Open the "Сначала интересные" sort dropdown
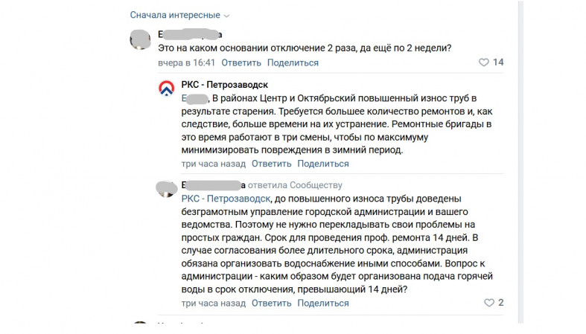Screen dimensions: 586x334 (x=179, y=16)
